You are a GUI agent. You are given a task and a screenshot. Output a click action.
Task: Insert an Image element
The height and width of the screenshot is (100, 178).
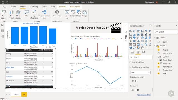click(x=85, y=13)
